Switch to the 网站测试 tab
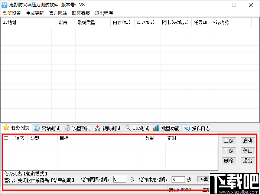The image size is (260, 194). pos(47,128)
